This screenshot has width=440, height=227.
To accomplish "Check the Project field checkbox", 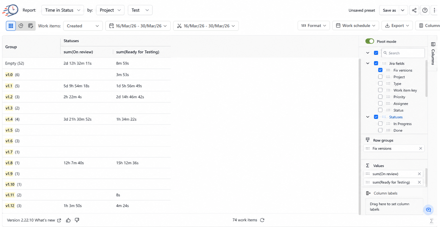I will click(x=380, y=77).
